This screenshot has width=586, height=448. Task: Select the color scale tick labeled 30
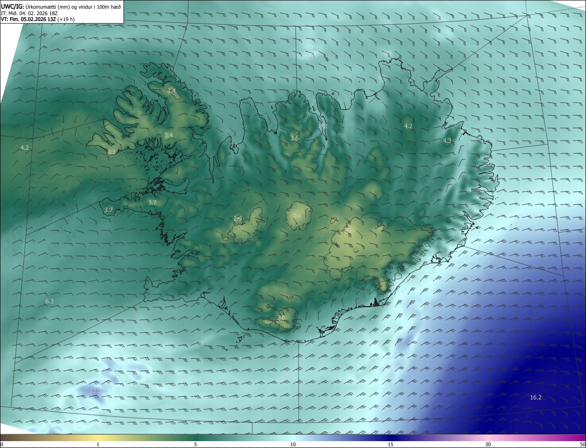[488, 444]
